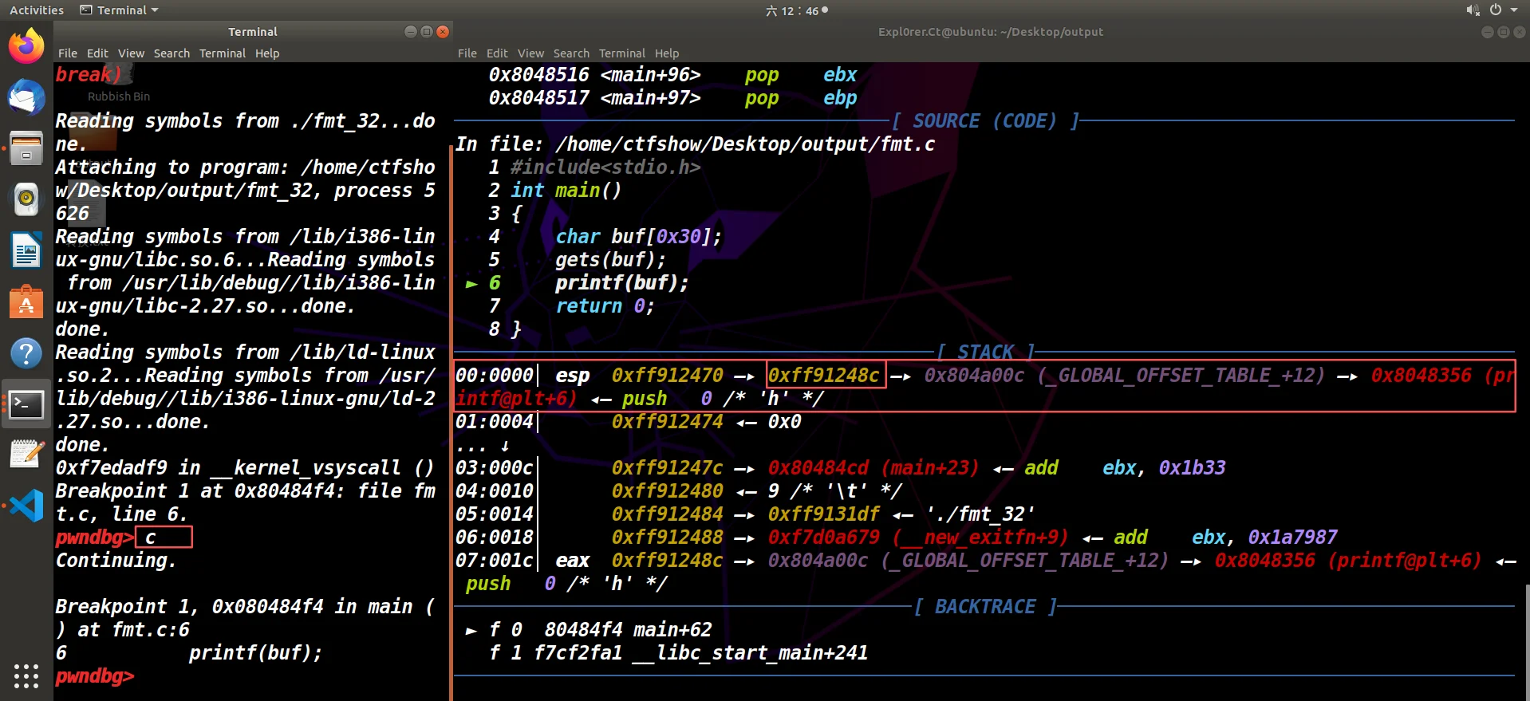Expand the Terminal app menu in top bar
1530x701 pixels.
[120, 10]
